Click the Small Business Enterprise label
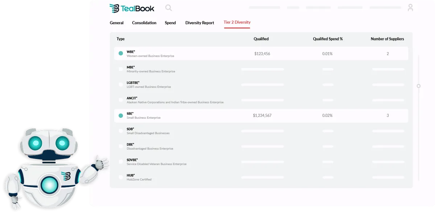This screenshot has width=435, height=215. click(x=144, y=118)
